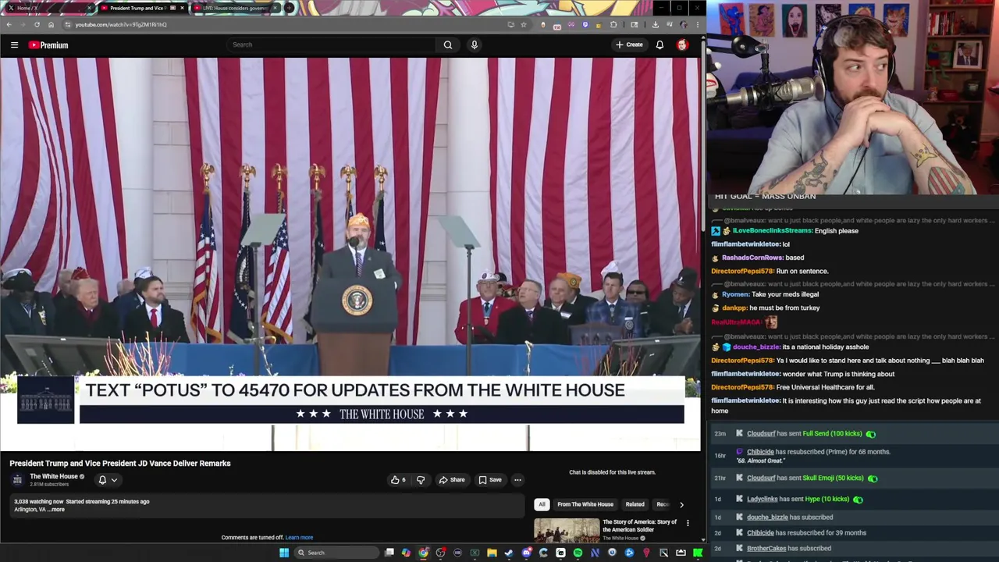Open File Explorer from the taskbar
The height and width of the screenshot is (562, 999).
[x=492, y=553]
